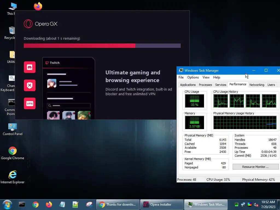The width and height of the screenshot is (280, 210).
Task: Click the notepad-style pinned taskbar icon
Action: 62,205
